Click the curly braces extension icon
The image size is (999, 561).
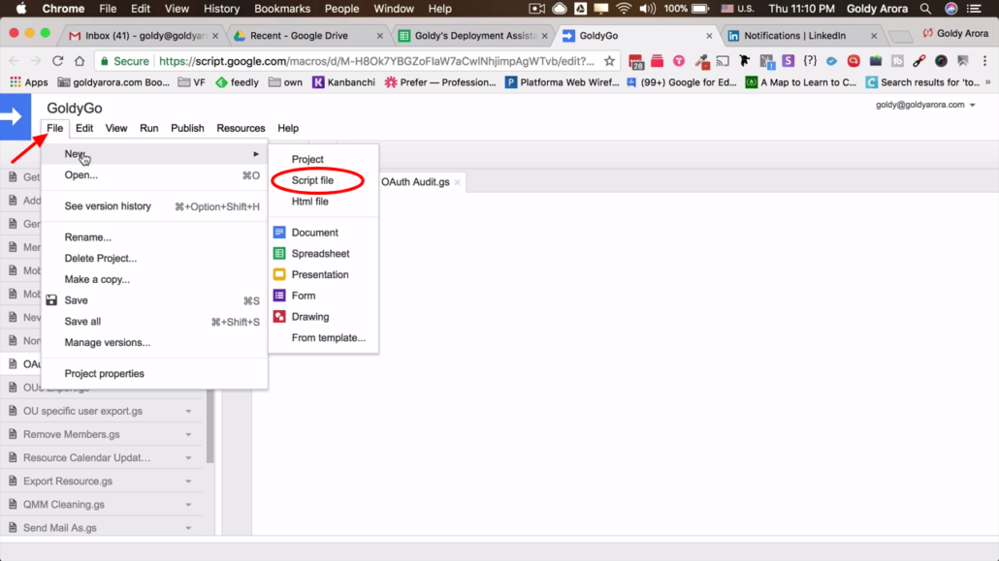pyautogui.click(x=810, y=61)
